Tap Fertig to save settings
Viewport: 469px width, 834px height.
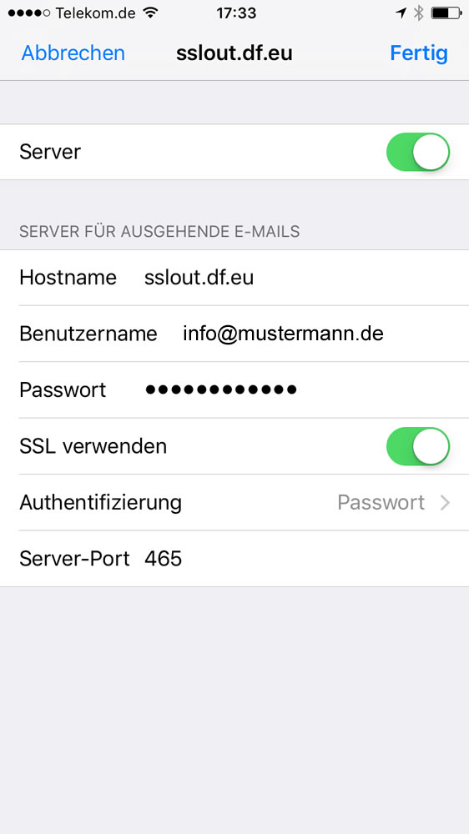pos(419,53)
